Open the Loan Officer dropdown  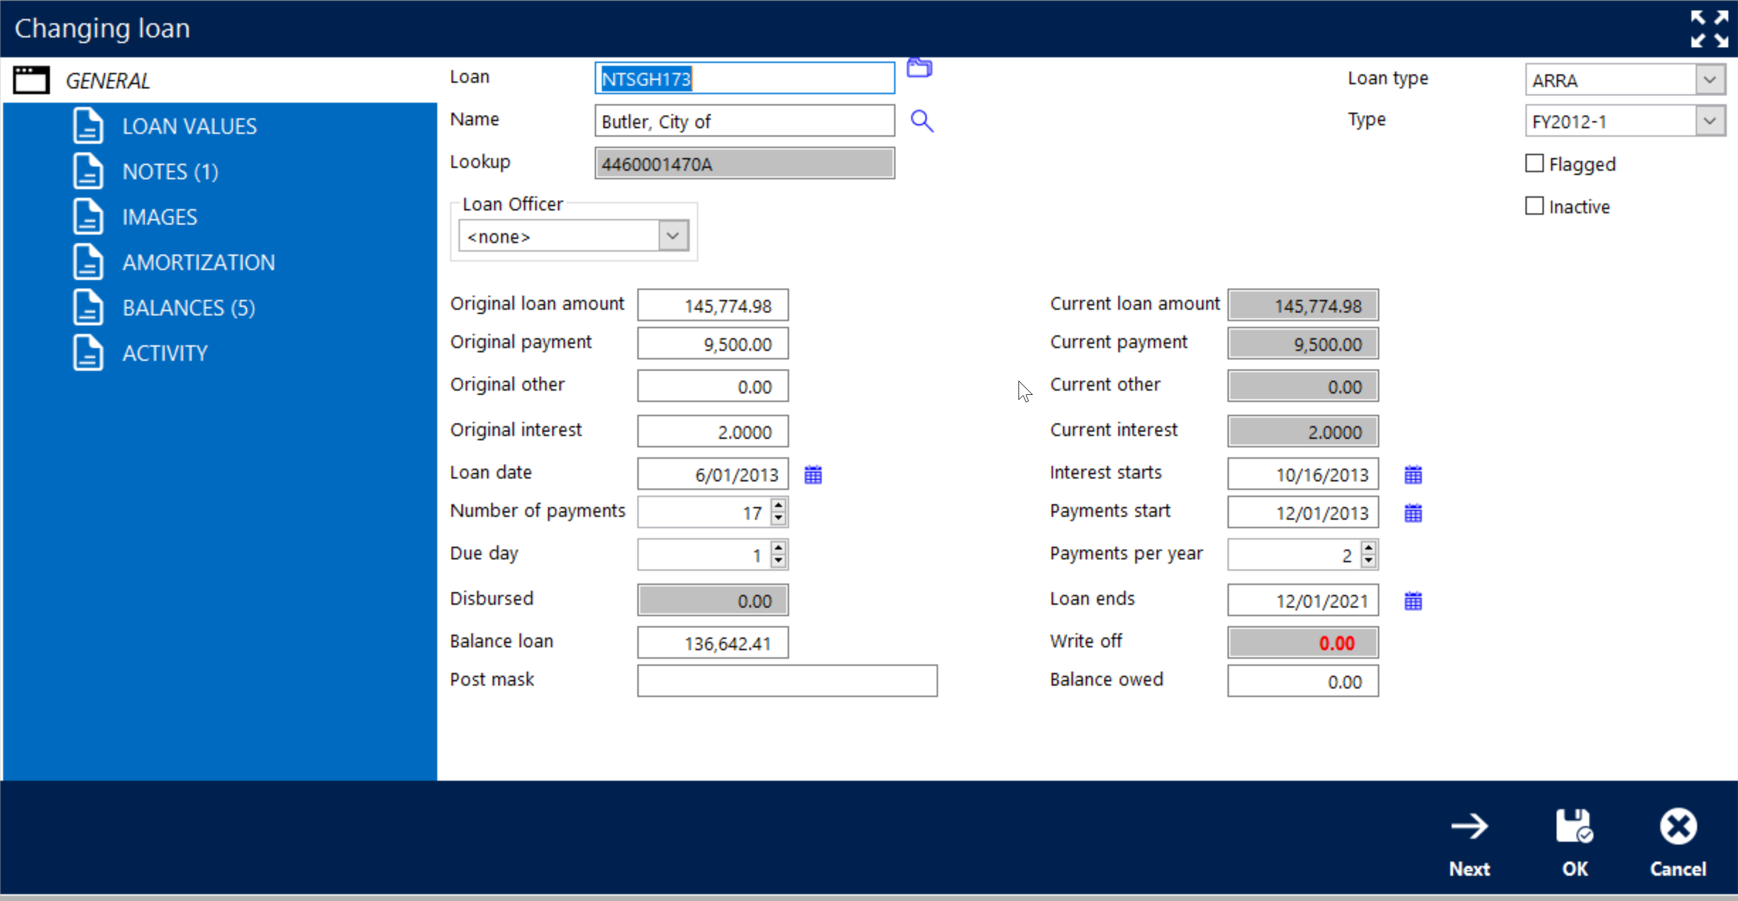pyautogui.click(x=672, y=236)
